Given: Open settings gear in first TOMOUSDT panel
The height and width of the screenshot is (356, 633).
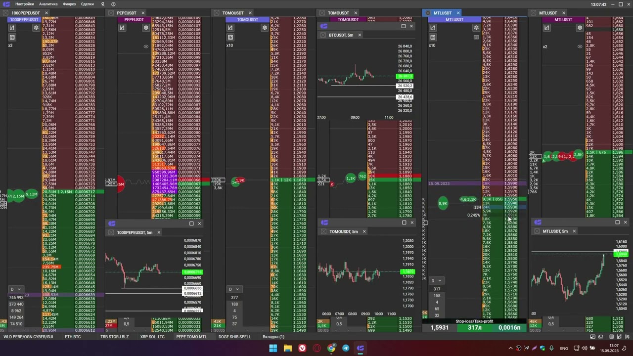Looking at the screenshot, I should 265,28.
